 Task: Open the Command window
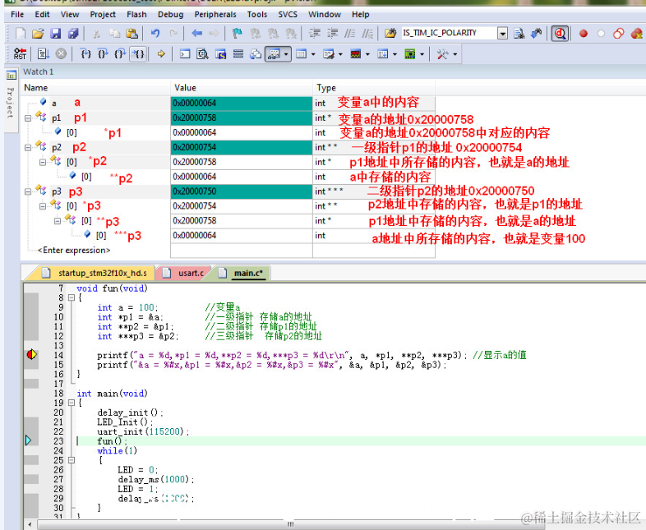point(185,54)
